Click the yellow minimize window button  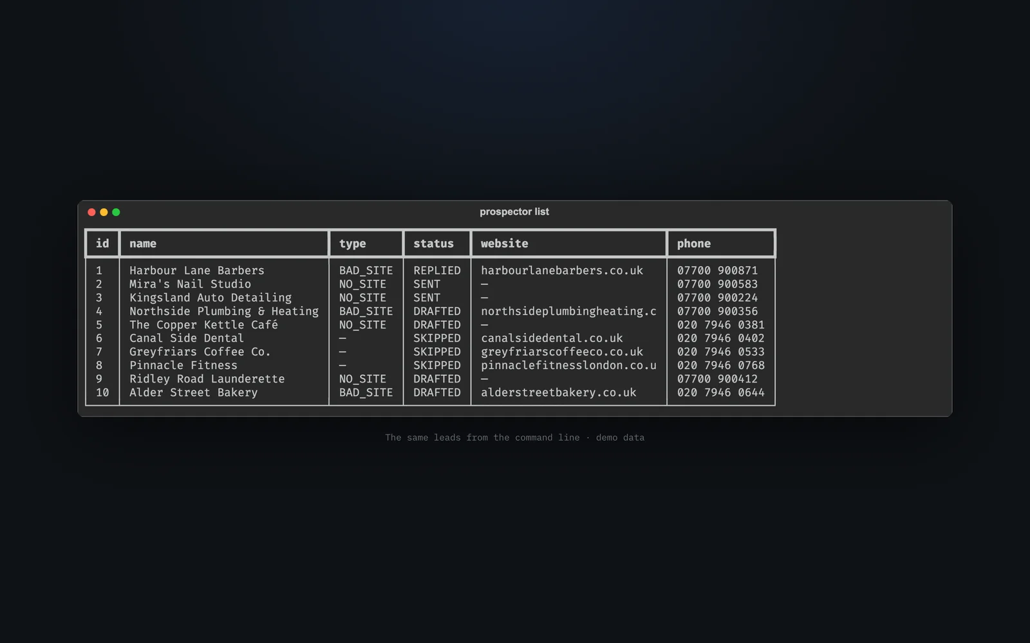104,212
